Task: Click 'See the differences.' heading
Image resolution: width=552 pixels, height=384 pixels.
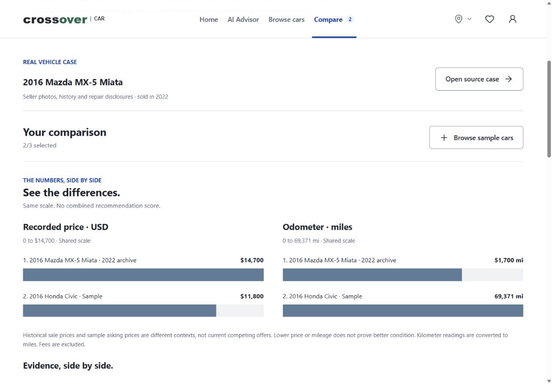Action: pyautogui.click(x=72, y=192)
